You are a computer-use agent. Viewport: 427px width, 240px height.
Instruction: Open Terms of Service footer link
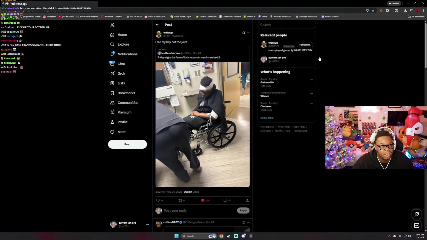(x=267, y=127)
